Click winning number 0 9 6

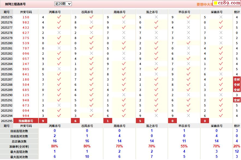point(26,54)
